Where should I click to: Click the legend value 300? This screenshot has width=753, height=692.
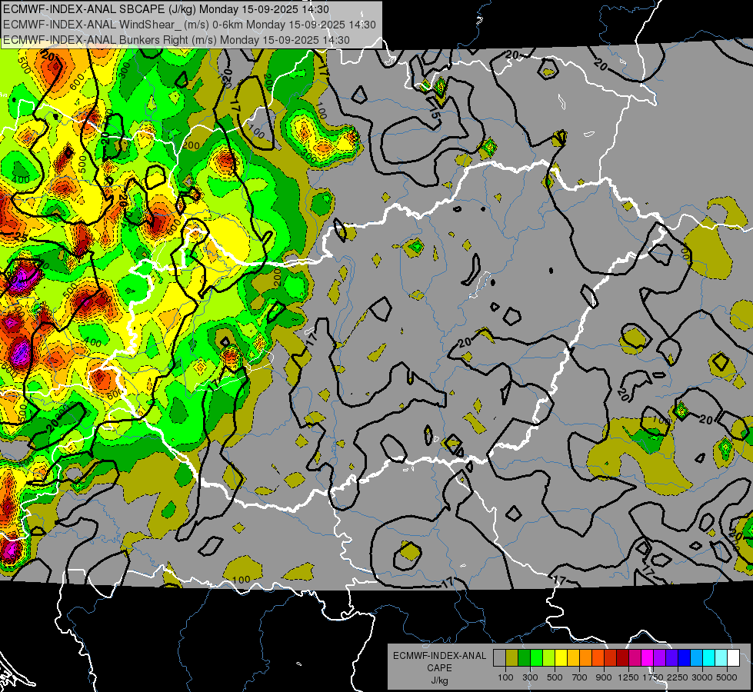530,677
